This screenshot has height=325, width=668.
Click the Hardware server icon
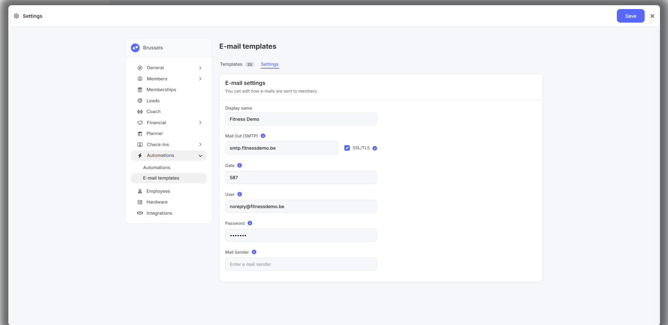click(140, 202)
